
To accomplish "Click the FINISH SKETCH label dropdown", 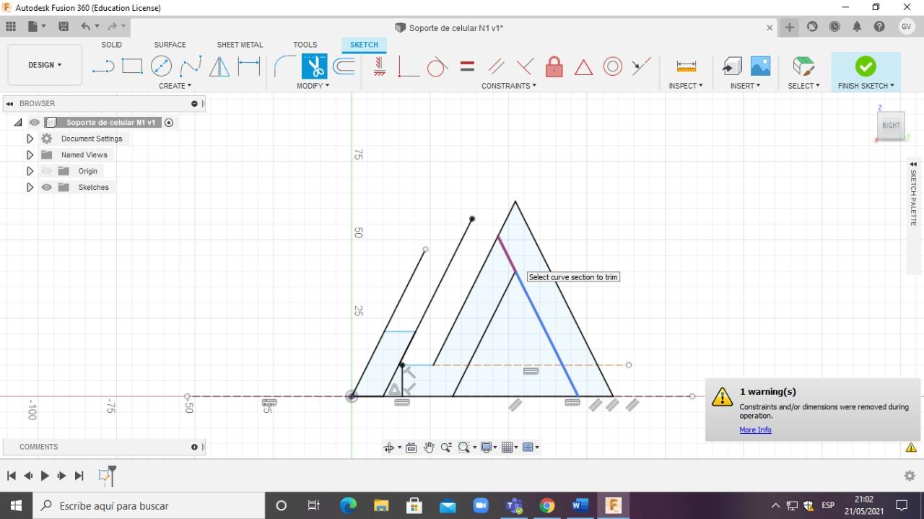I will pyautogui.click(x=866, y=86).
